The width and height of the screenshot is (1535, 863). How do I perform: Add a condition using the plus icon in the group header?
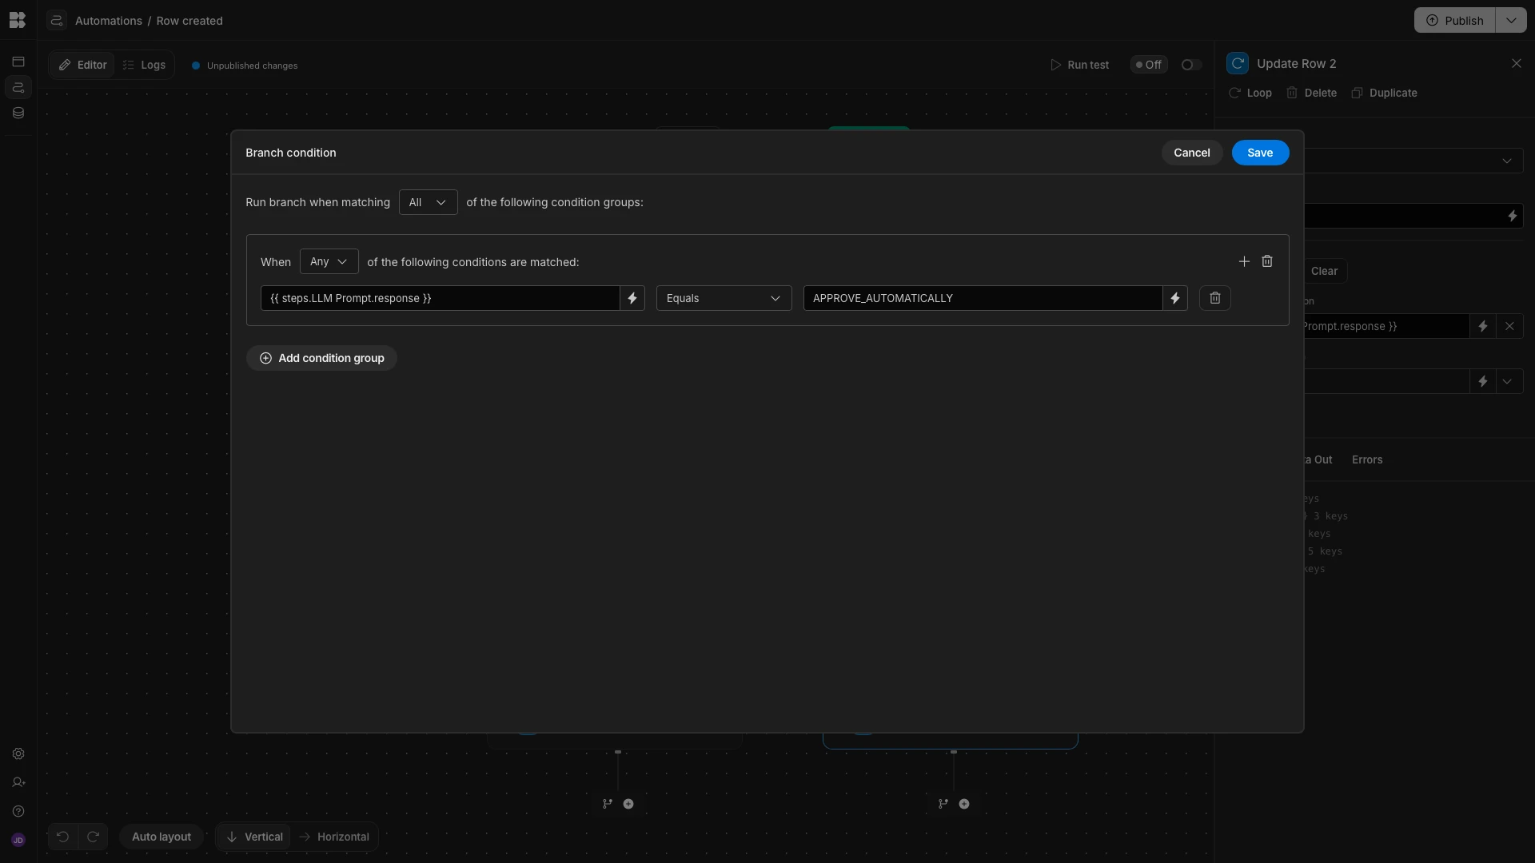pos(1244,261)
